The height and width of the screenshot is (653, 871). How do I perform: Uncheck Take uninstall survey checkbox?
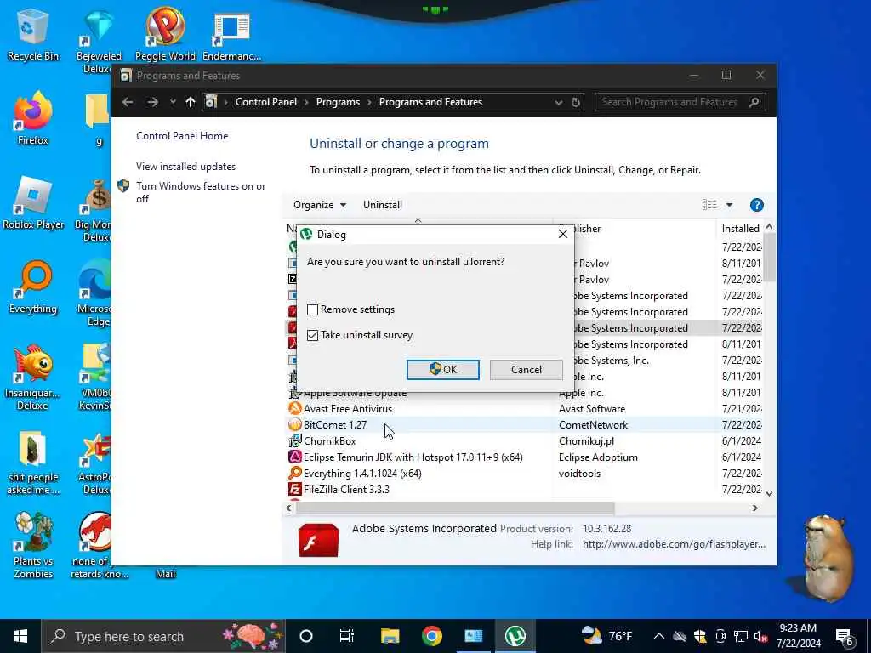point(313,335)
